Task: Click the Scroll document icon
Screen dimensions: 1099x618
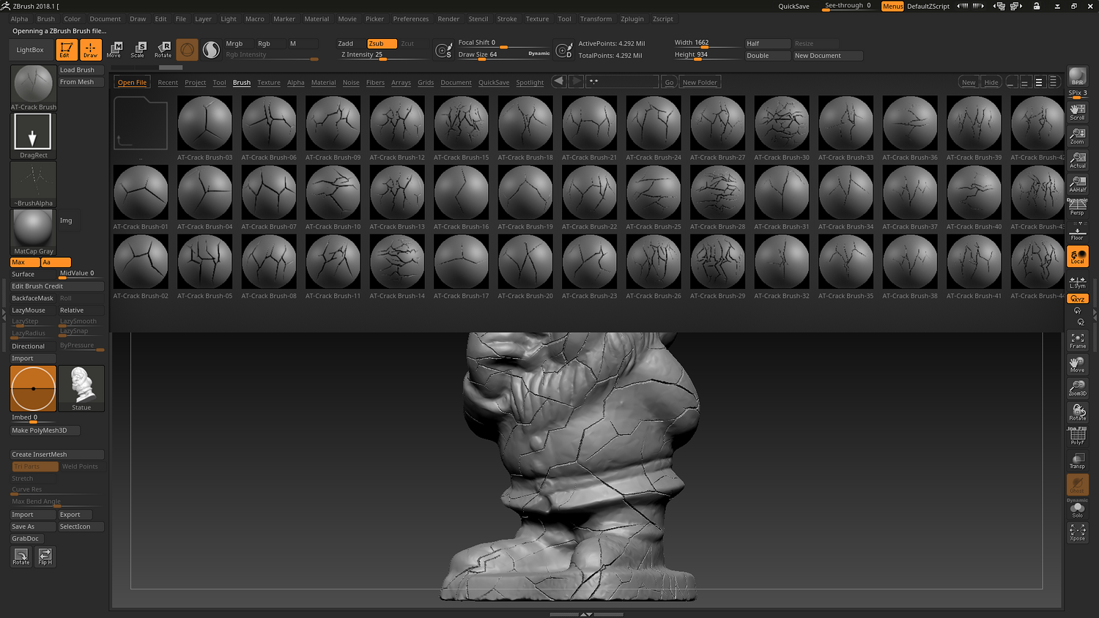Action: (1077, 112)
